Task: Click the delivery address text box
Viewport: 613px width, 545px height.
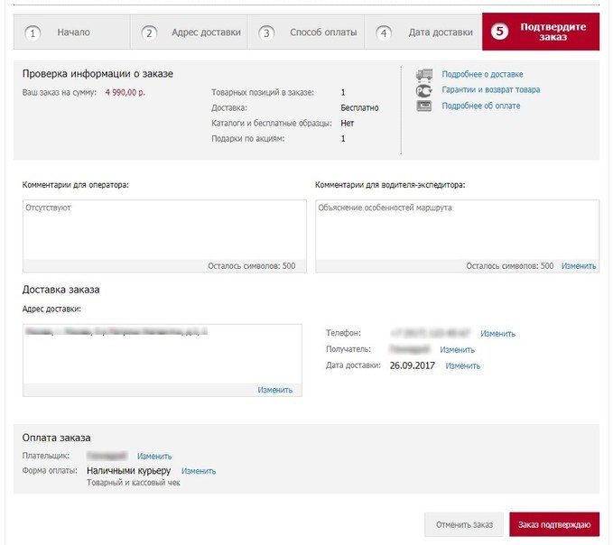Action: click(x=163, y=354)
